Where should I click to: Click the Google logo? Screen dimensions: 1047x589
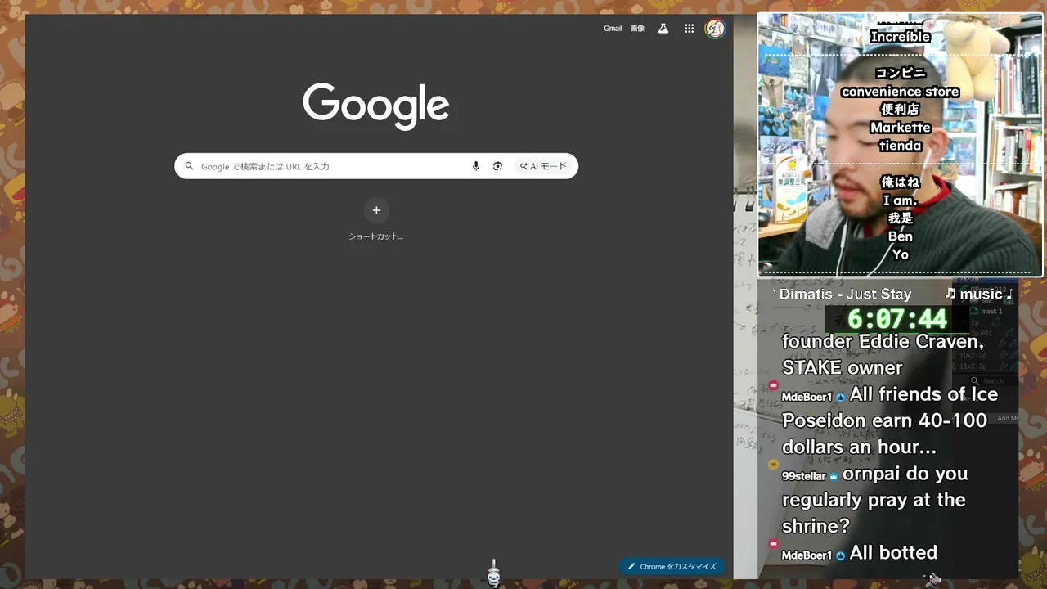coord(376,106)
